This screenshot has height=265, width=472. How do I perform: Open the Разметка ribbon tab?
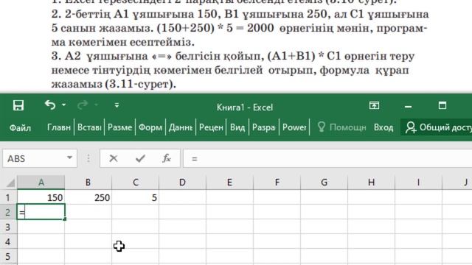pyautogui.click(x=119, y=127)
